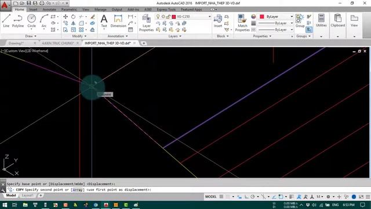Viewport: 371px width, 209px height.
Task: Choose the Stretch tool in Modify
Action: (x=66, y=30)
